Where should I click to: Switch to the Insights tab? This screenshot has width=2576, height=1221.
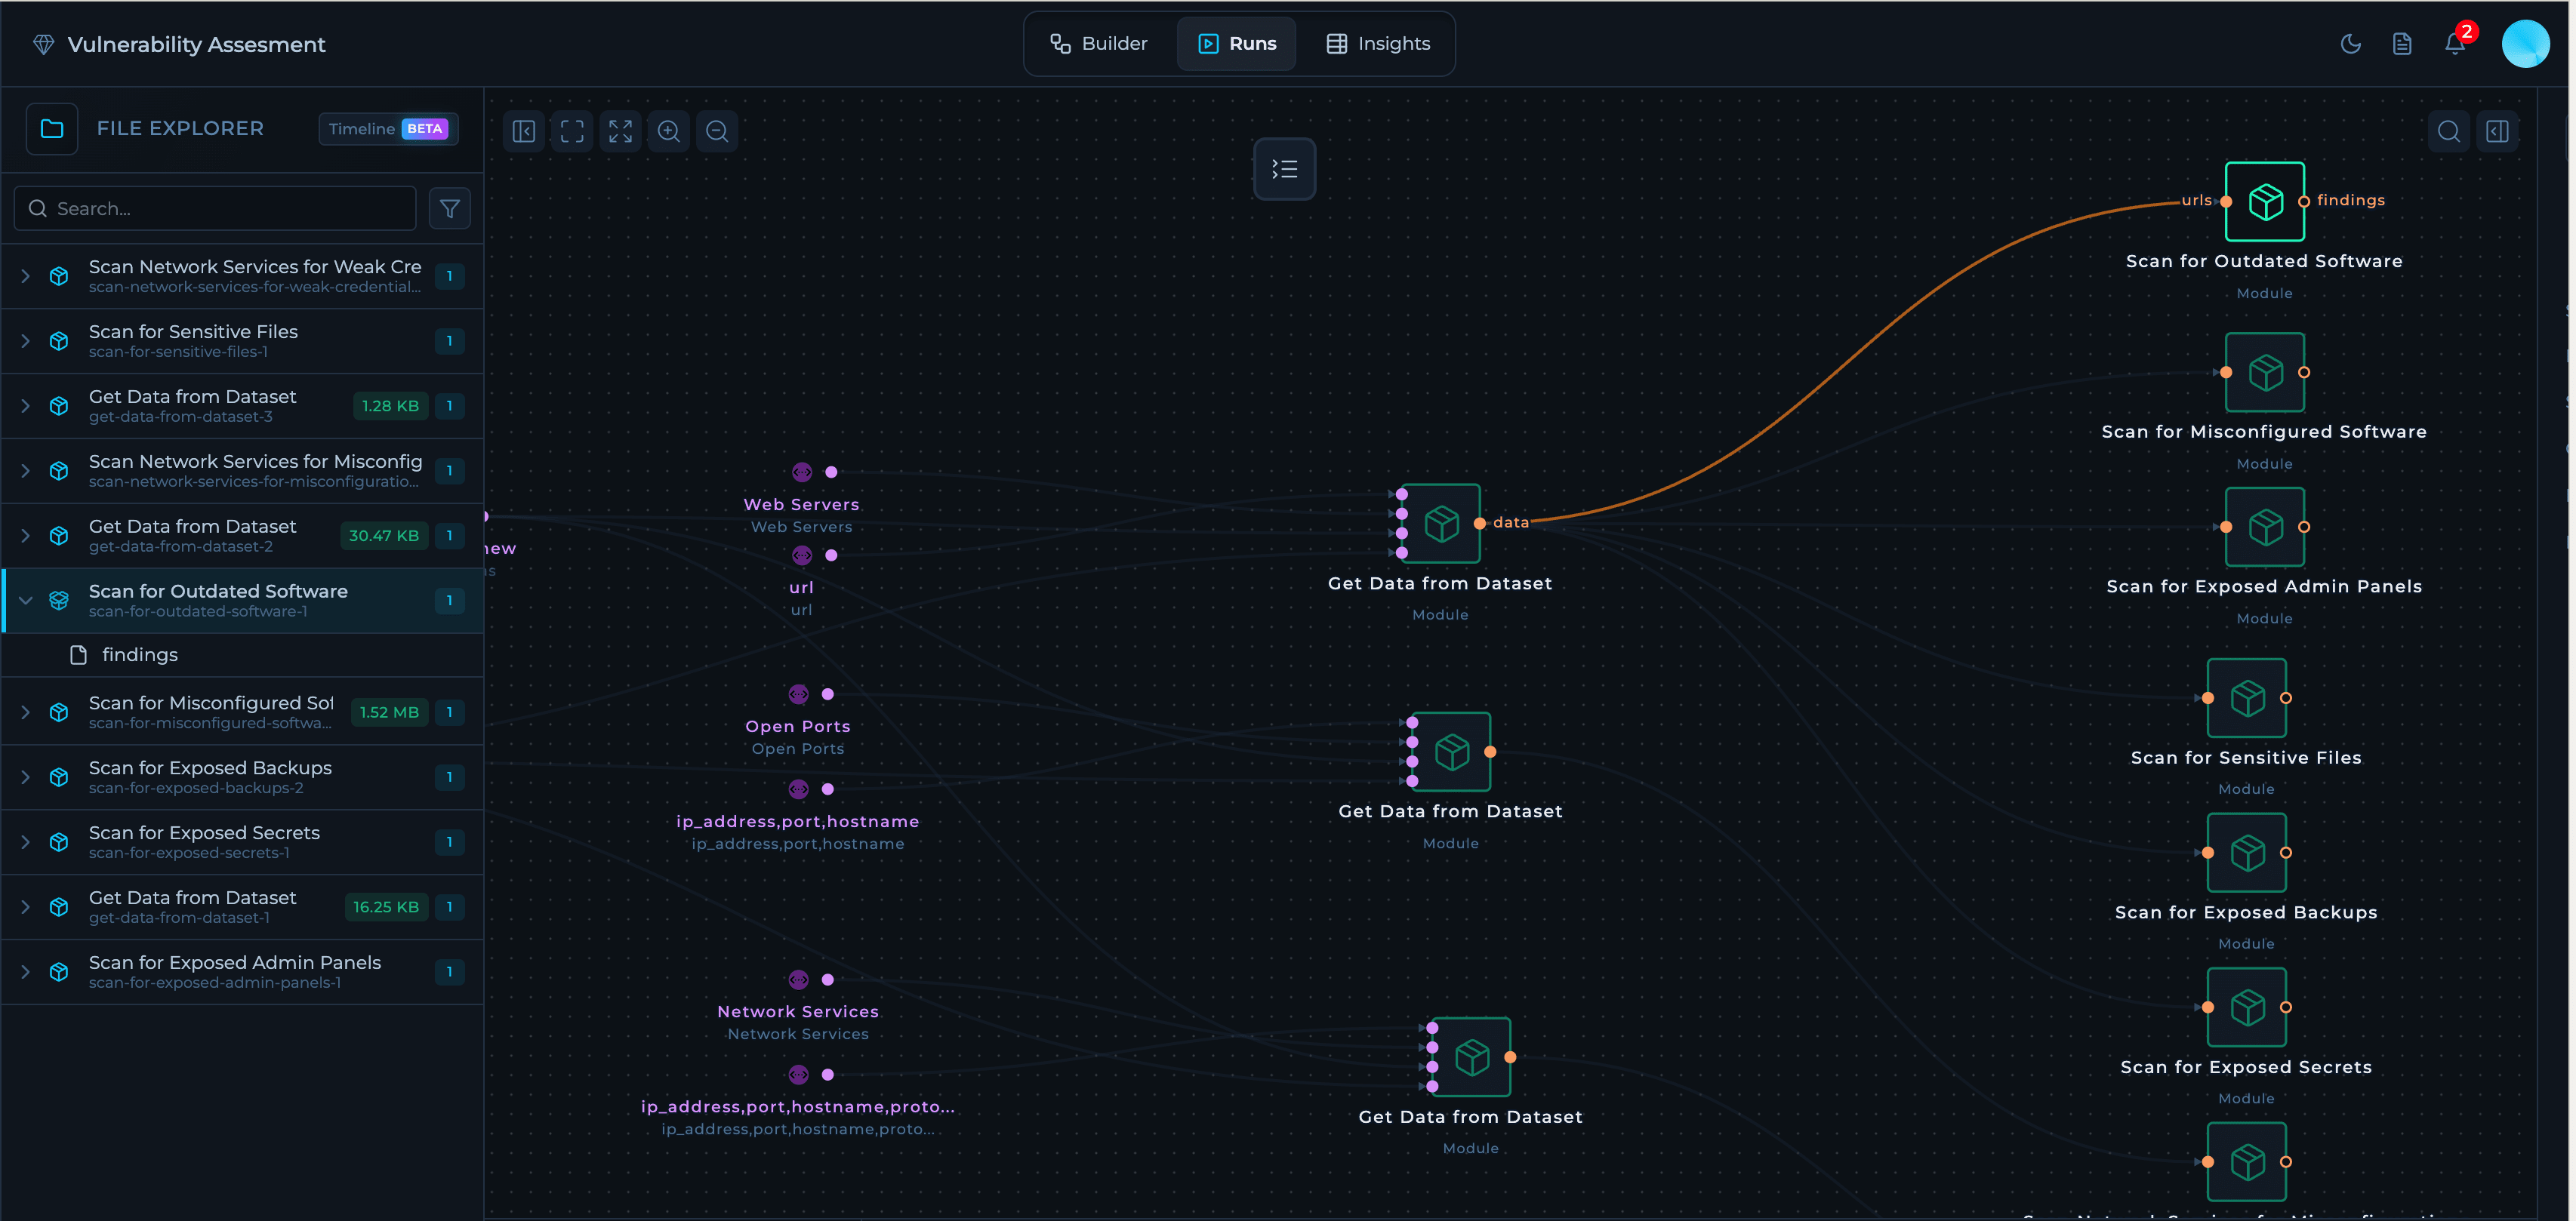coord(1378,44)
